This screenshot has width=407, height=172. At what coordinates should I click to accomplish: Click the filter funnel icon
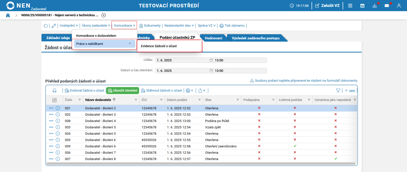(x=338, y=91)
